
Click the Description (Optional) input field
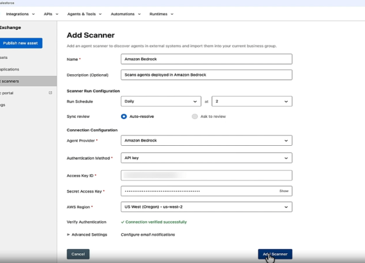pos(206,75)
